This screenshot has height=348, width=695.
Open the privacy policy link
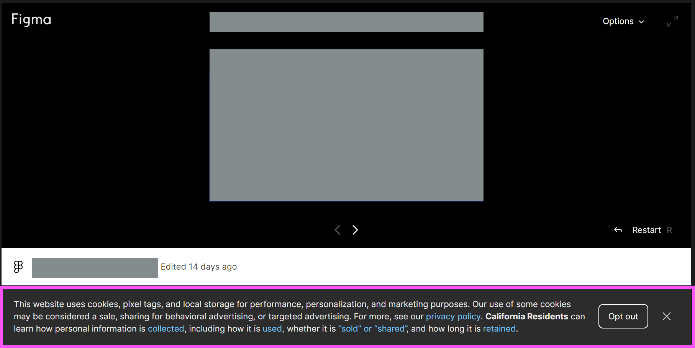pos(453,316)
